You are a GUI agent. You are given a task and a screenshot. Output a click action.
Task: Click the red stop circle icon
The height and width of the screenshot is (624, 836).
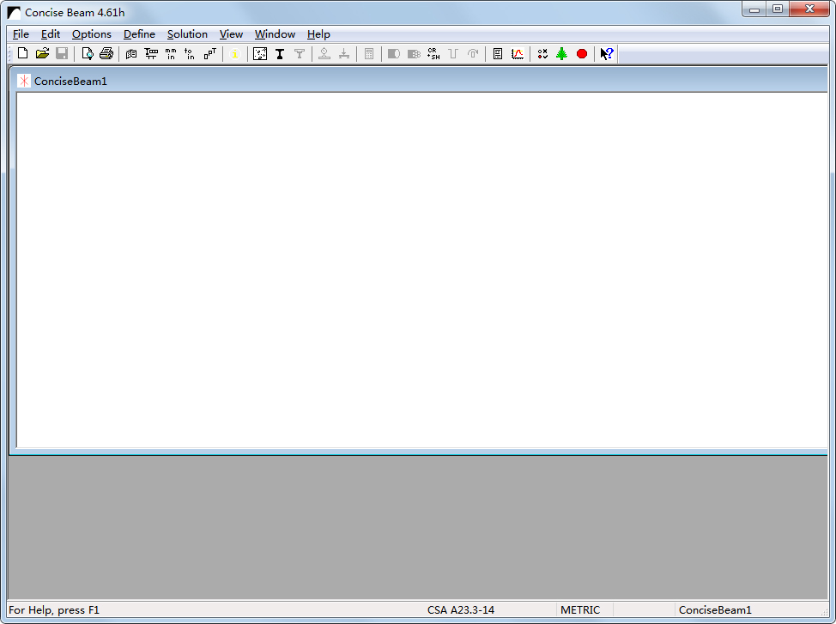tap(582, 53)
